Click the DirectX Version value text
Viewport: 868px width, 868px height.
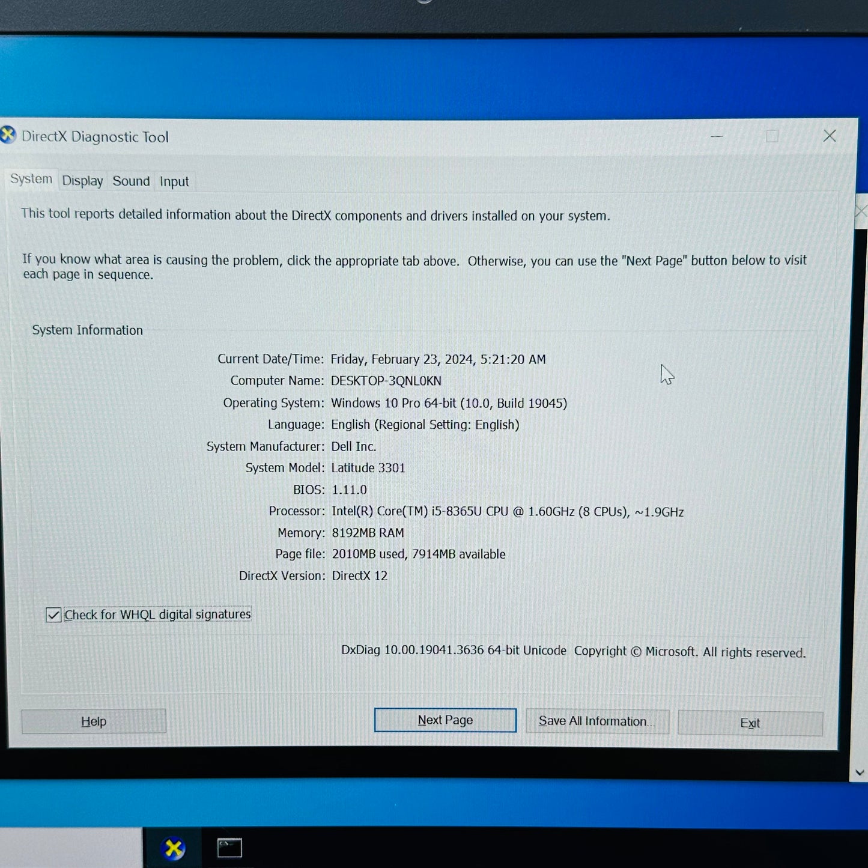[x=360, y=575]
